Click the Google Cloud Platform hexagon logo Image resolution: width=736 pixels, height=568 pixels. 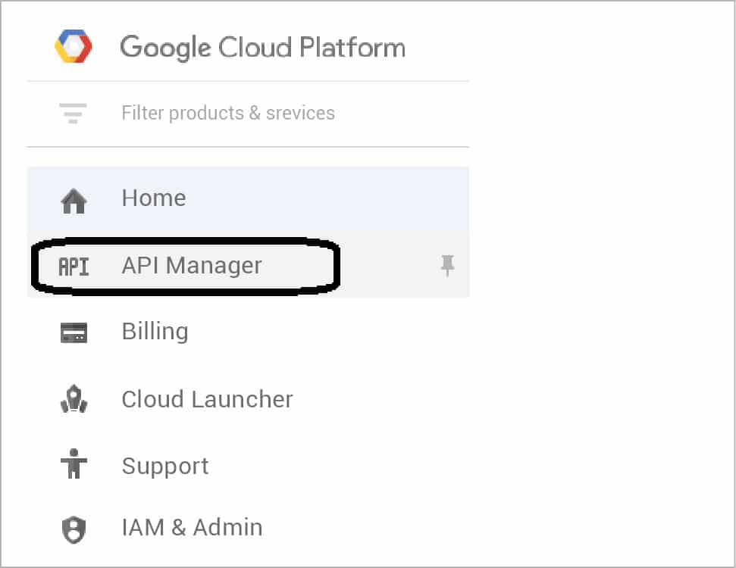pyautogui.click(x=74, y=47)
